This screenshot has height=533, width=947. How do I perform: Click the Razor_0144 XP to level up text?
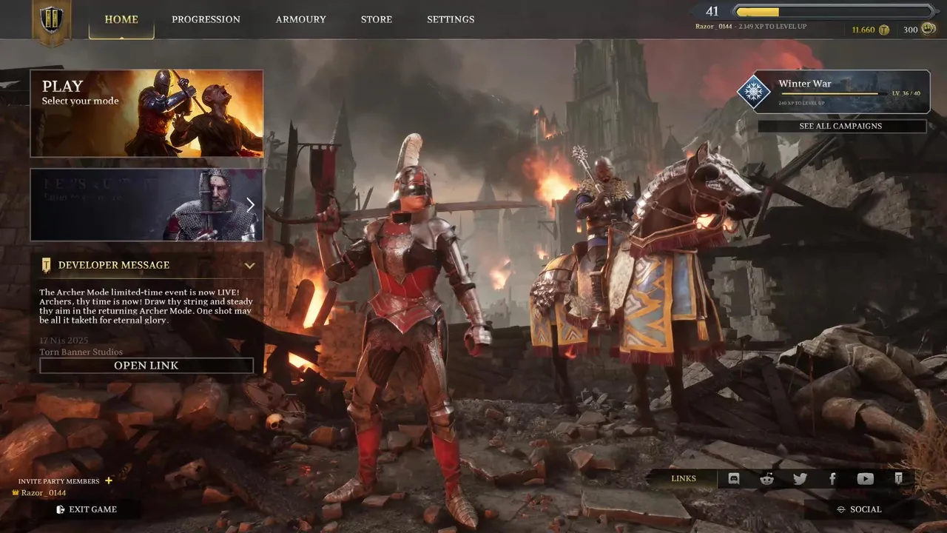pos(751,27)
